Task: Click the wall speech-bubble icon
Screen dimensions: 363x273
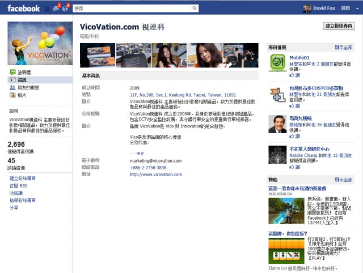Action: 12,72
